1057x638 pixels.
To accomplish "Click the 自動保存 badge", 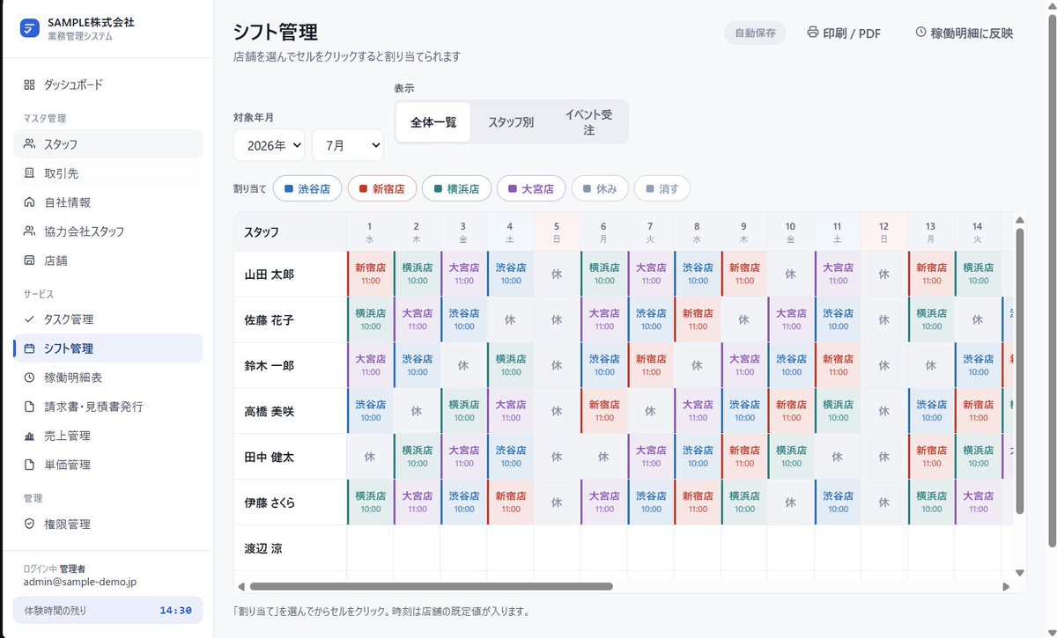I will click(755, 33).
